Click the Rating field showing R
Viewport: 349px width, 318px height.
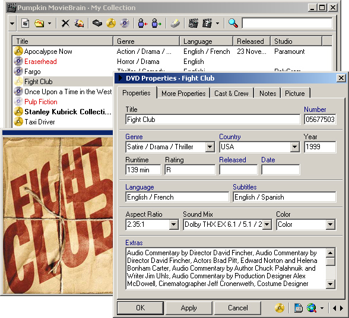(190, 170)
